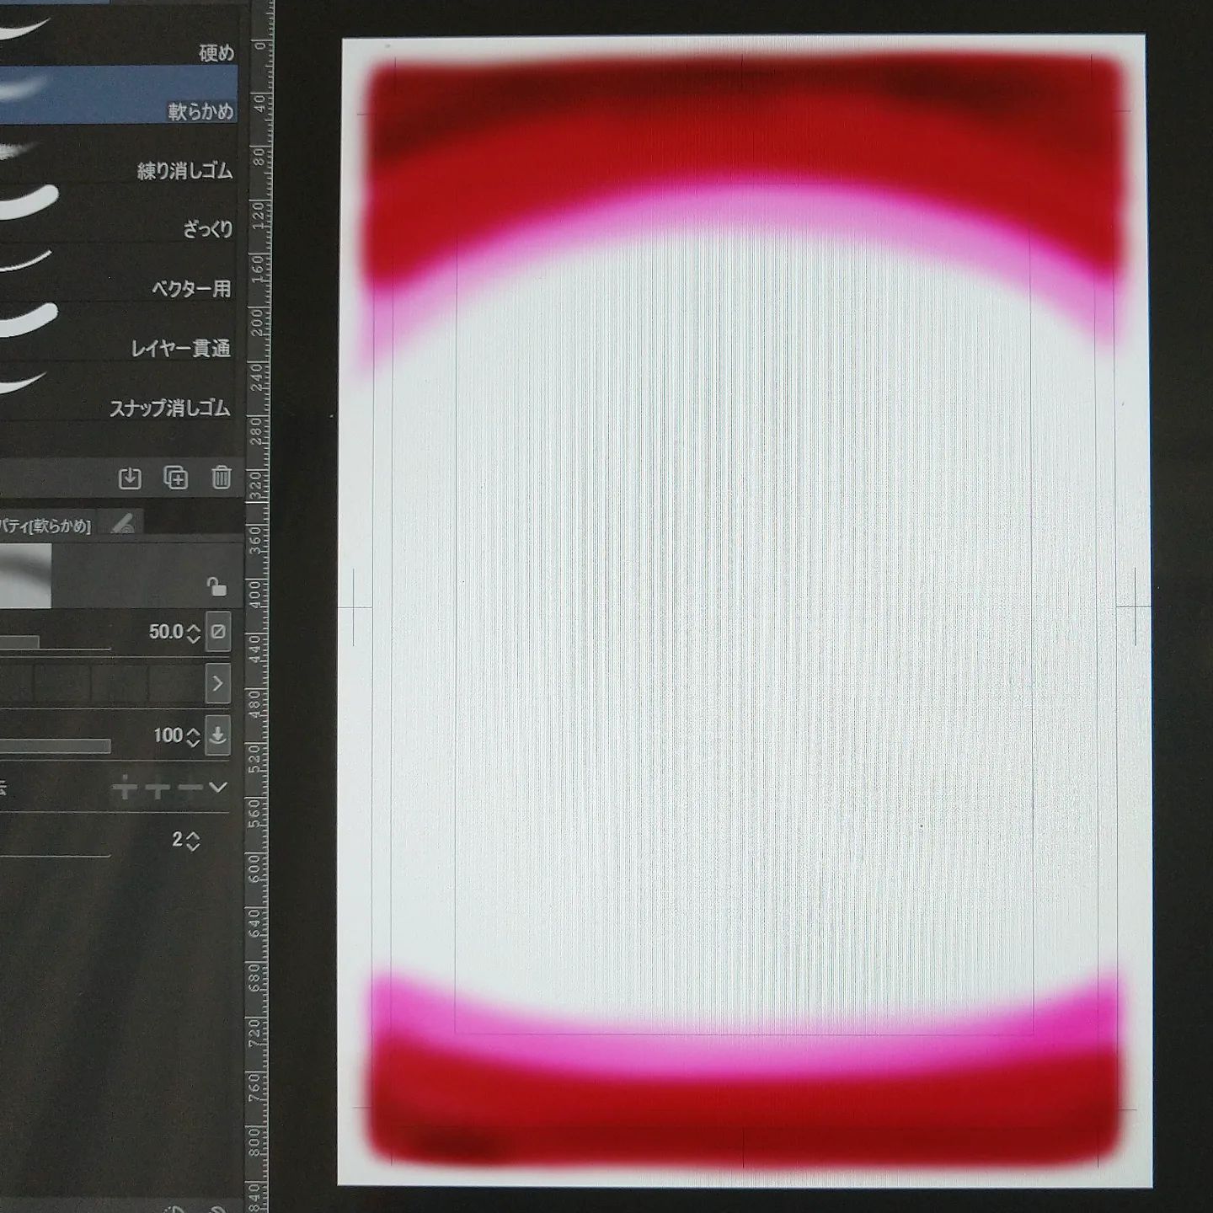The height and width of the screenshot is (1213, 1213).
Task: Select the ベクター用 eraser sub tool
Action: 119,273
